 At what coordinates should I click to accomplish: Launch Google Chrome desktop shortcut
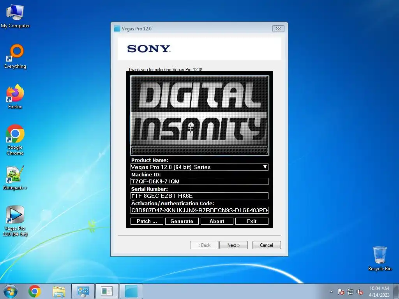pos(15,140)
